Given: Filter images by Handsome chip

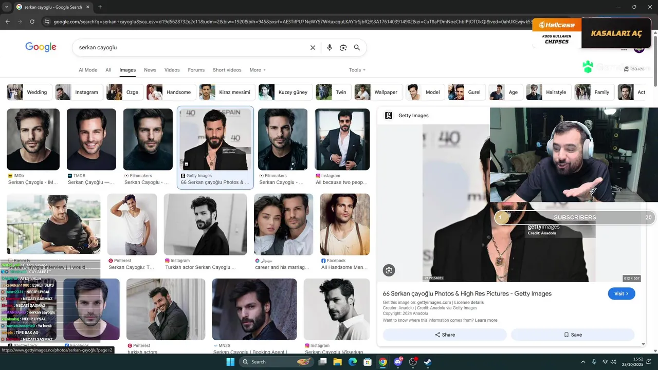Looking at the screenshot, I should click(x=171, y=92).
